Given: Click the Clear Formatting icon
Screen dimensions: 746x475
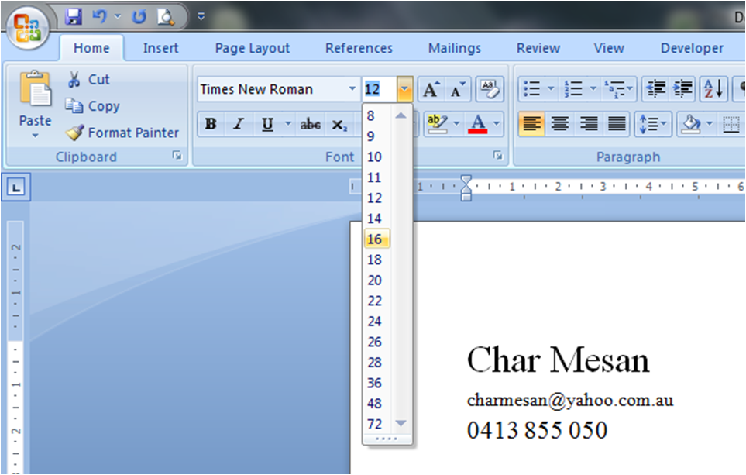Looking at the screenshot, I should click(490, 89).
